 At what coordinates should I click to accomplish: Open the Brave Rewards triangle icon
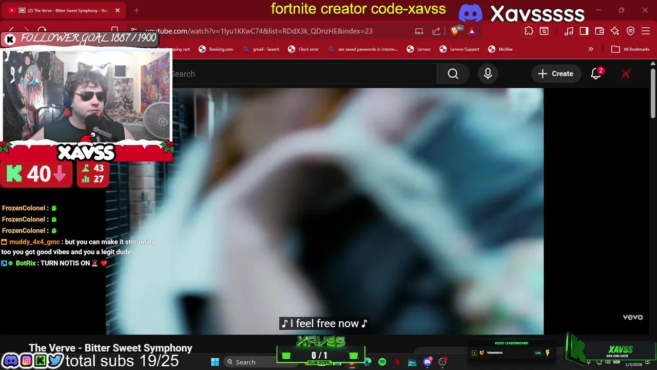tap(472, 31)
